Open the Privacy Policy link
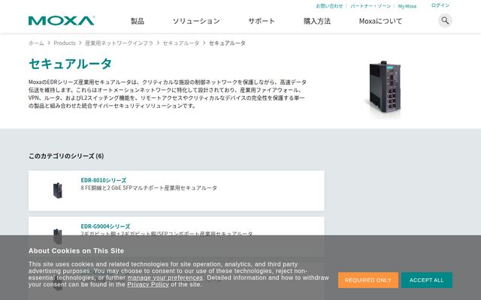Screen dimensions: 481x300 [148, 284]
